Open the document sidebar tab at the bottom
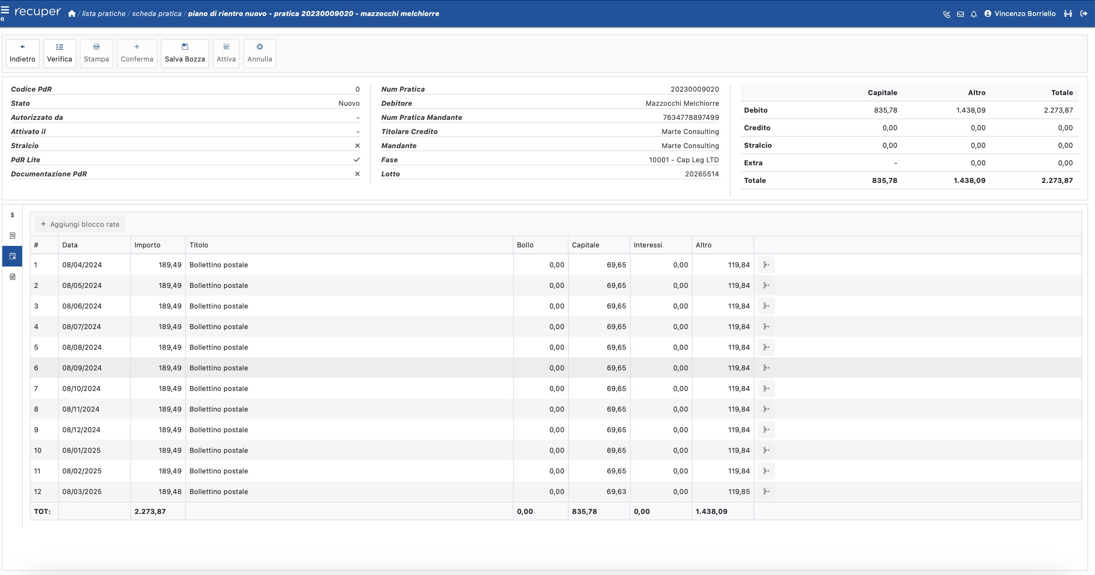This screenshot has width=1095, height=575. pos(12,277)
